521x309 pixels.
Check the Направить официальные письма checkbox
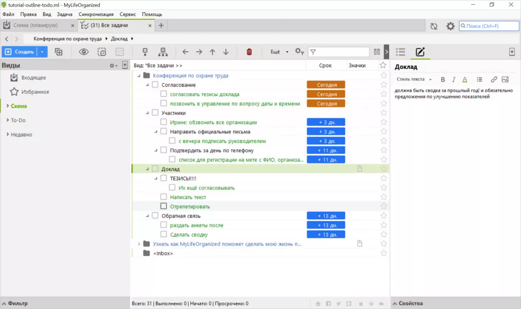point(163,132)
